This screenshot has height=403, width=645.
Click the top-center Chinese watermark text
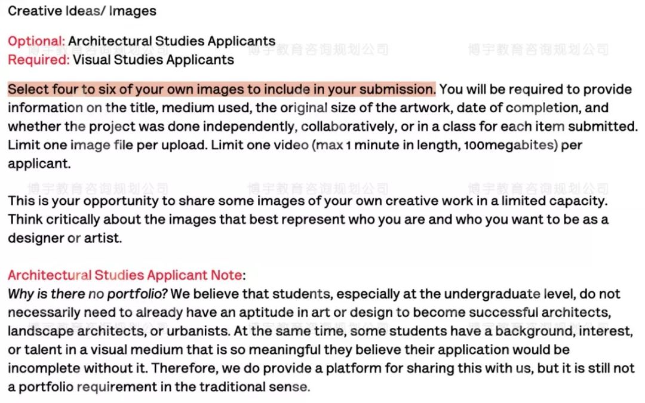click(x=318, y=50)
